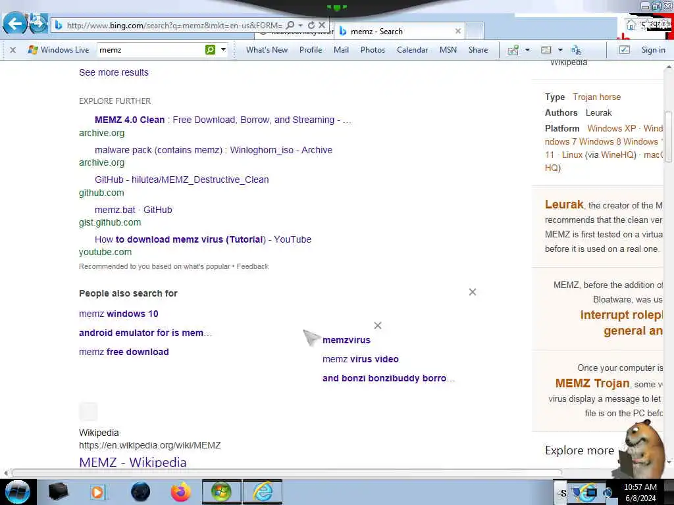The height and width of the screenshot is (505, 674).
Task: Click the Stop X icon in address bar
Action: pyautogui.click(x=321, y=26)
